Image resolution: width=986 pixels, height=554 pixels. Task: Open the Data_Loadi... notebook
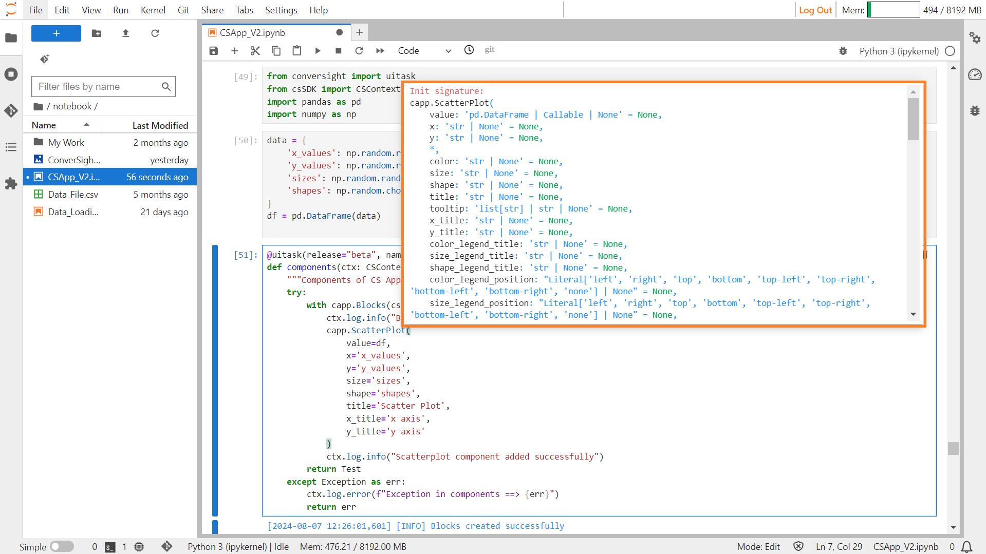click(110, 212)
